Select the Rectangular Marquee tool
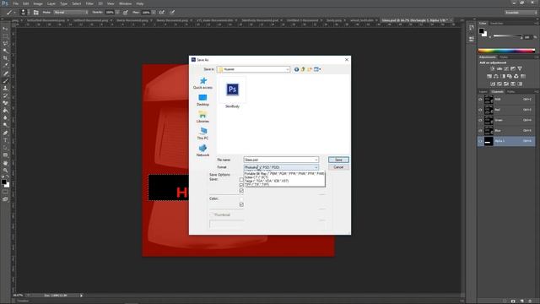This screenshot has height=304, width=540. 5,35
